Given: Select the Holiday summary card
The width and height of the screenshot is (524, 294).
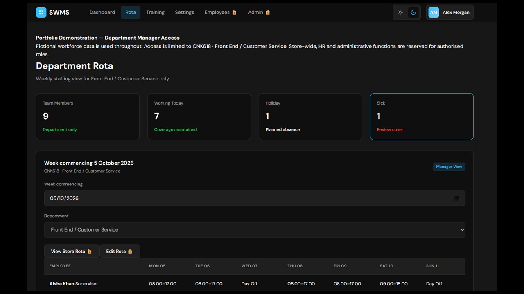Looking at the screenshot, I should [310, 116].
